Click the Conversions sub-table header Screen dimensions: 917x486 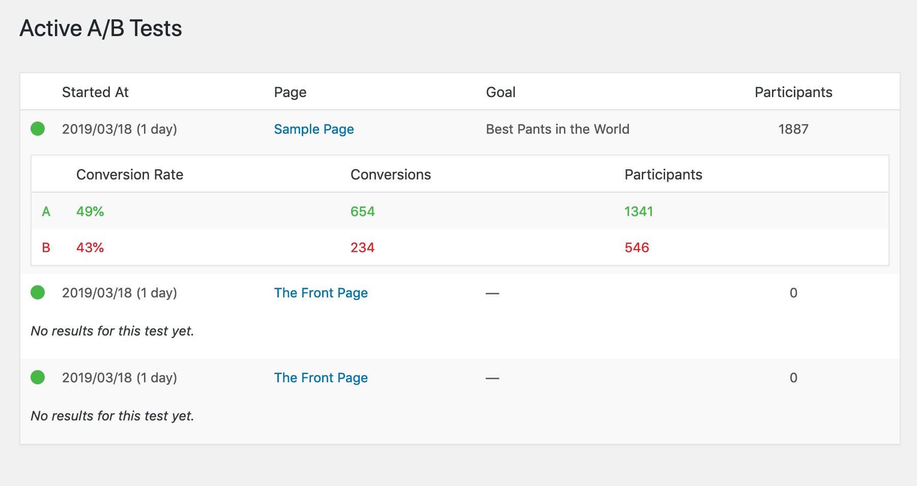pyautogui.click(x=391, y=174)
